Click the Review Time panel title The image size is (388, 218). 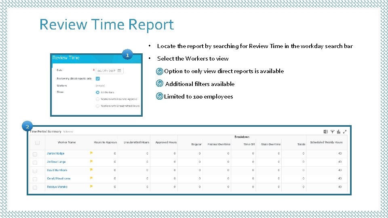tap(66, 58)
